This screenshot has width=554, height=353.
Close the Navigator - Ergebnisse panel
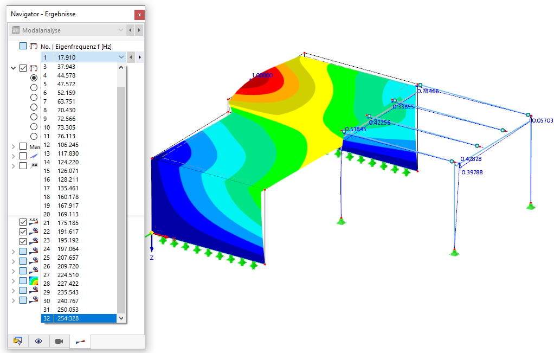(139, 15)
